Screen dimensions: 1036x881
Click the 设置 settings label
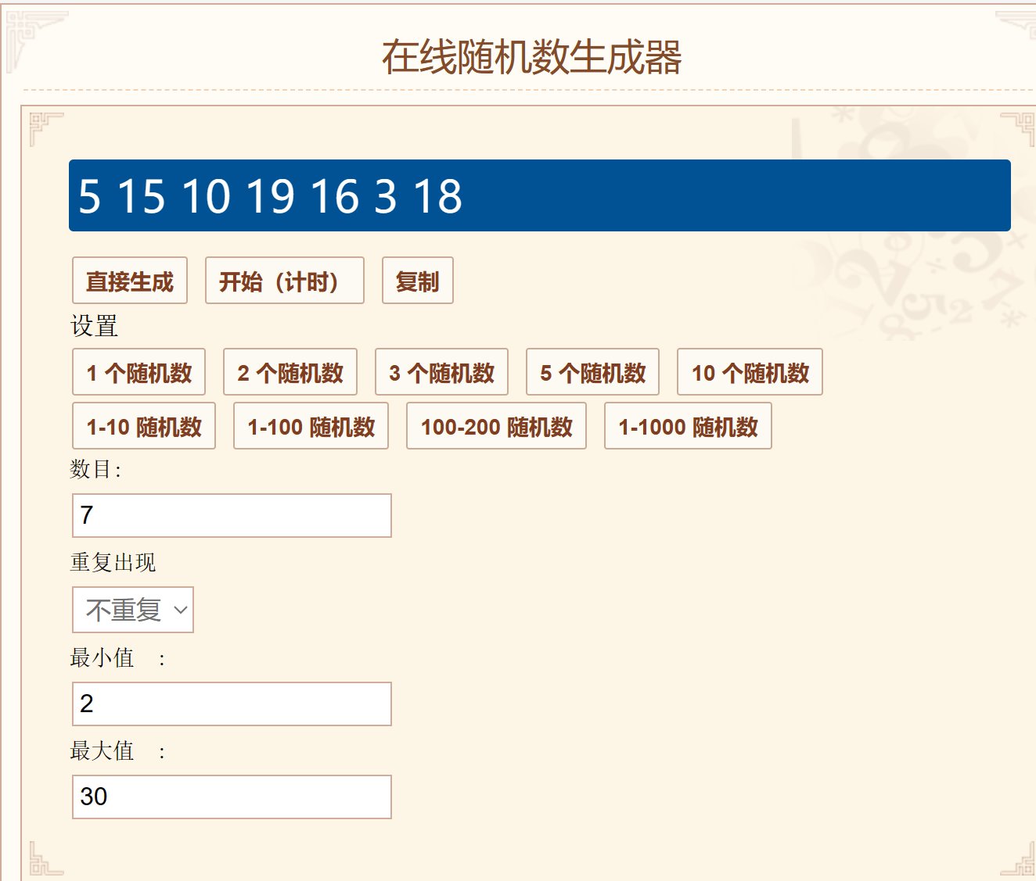(94, 326)
